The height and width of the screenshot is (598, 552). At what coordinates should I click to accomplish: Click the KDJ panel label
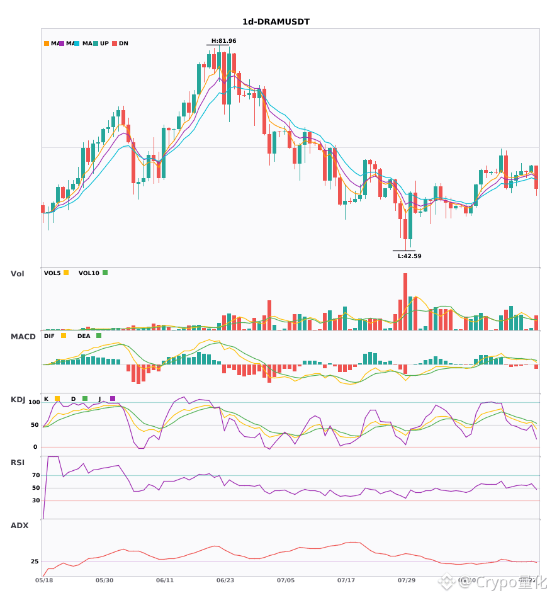[x=18, y=400]
